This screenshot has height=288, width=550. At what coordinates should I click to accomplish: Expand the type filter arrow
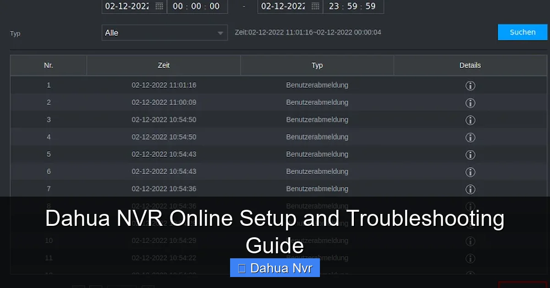point(220,32)
